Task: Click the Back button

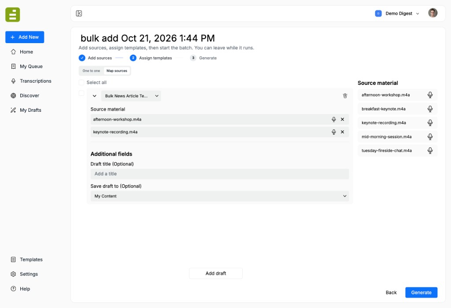Action: 391,293
